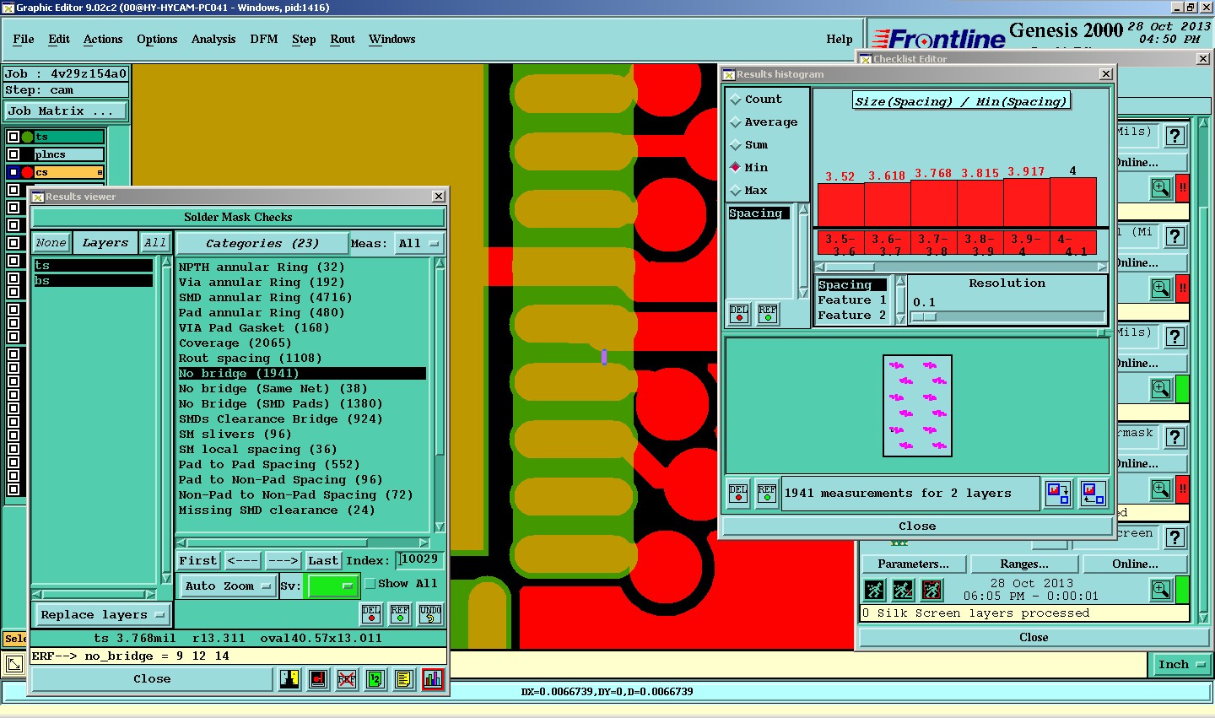Click DEL icon in Results viewer
Viewport: 1215px width, 718px height.
point(371,614)
